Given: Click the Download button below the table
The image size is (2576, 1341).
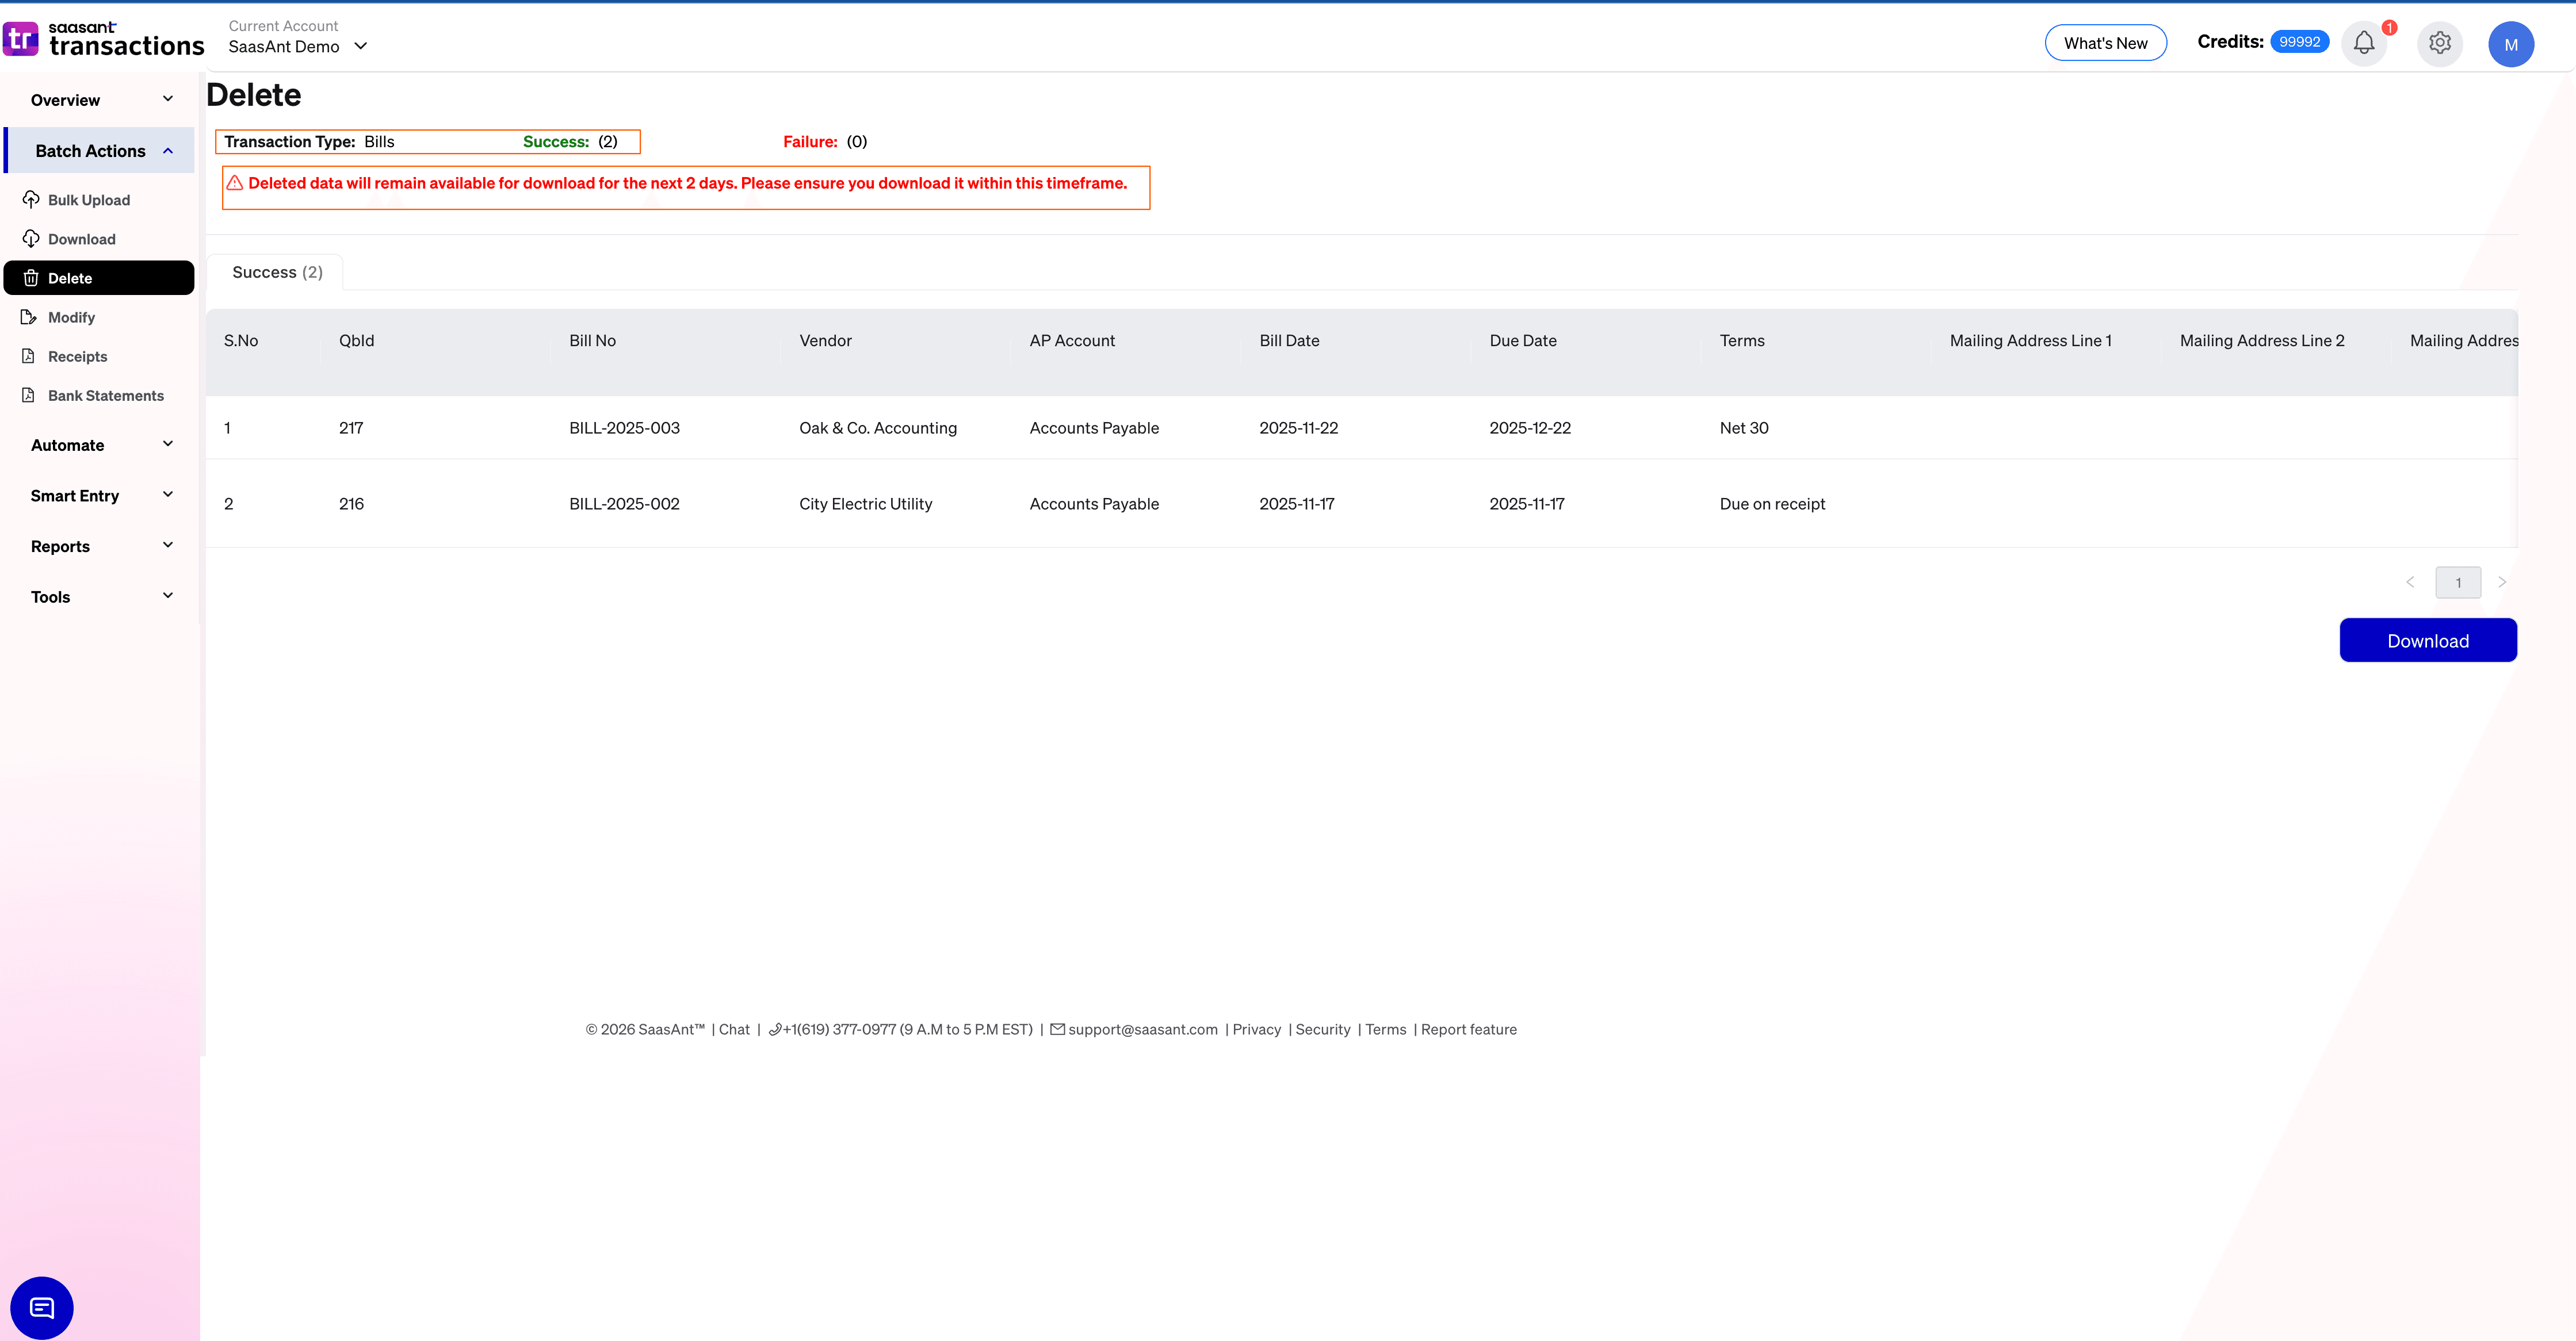Looking at the screenshot, I should (x=2428, y=640).
